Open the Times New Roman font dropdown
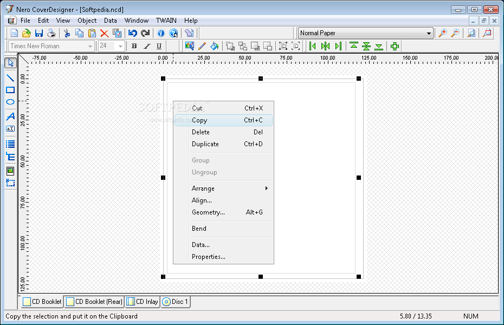This screenshot has height=325, width=504. pyautogui.click(x=90, y=46)
